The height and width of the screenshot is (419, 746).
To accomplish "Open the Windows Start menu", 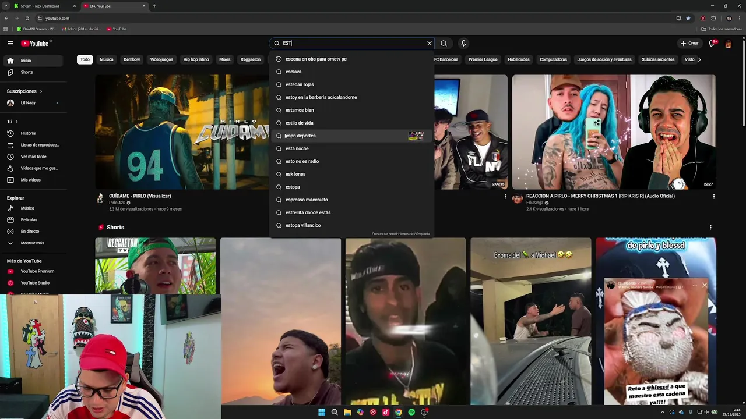I will tap(322, 412).
